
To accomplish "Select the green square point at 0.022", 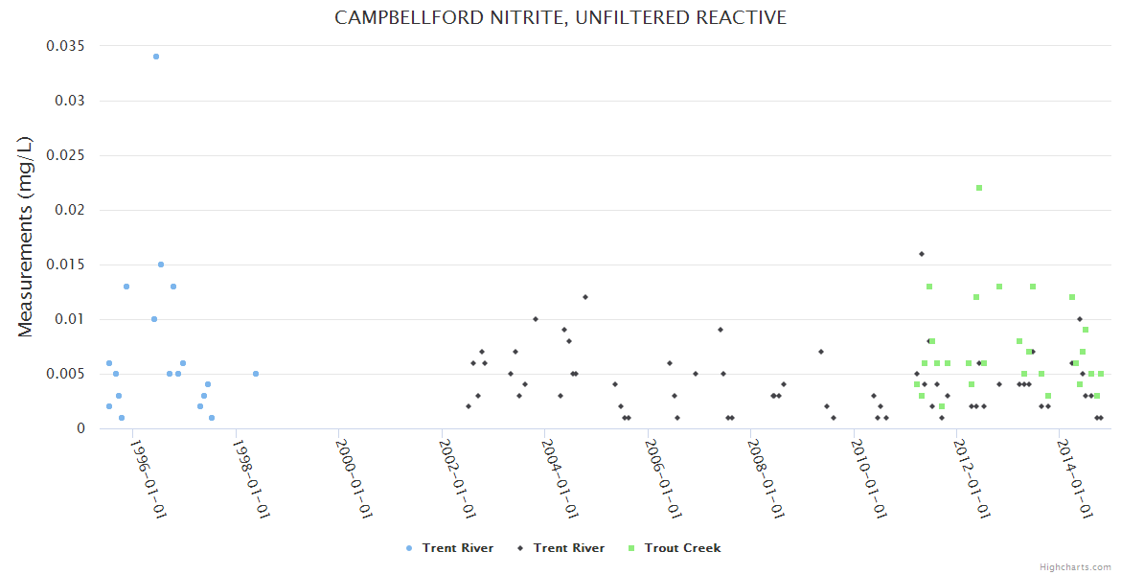I will 979,188.
